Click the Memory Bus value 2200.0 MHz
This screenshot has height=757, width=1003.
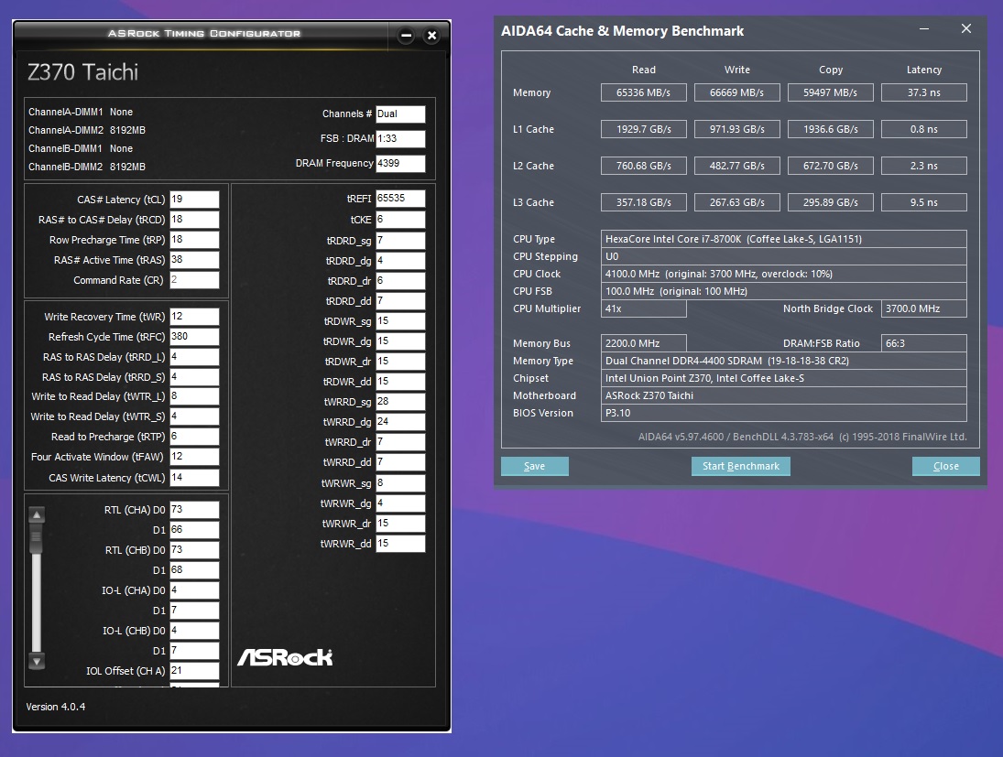point(644,343)
